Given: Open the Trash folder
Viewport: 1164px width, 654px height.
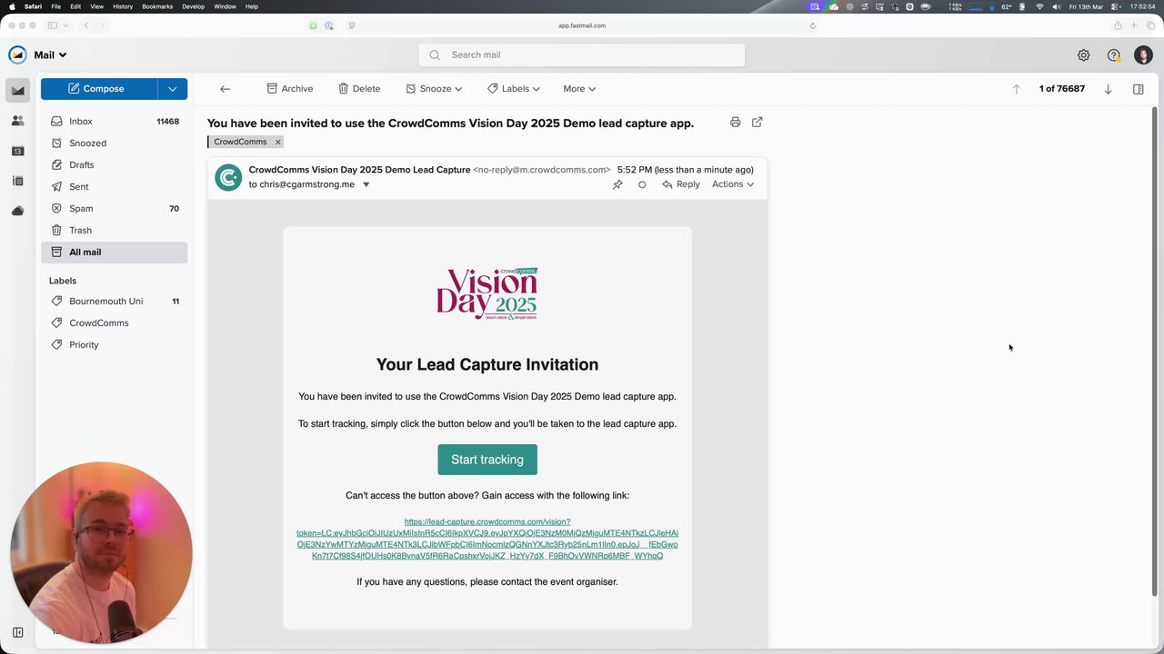Looking at the screenshot, I should click(114, 231).
